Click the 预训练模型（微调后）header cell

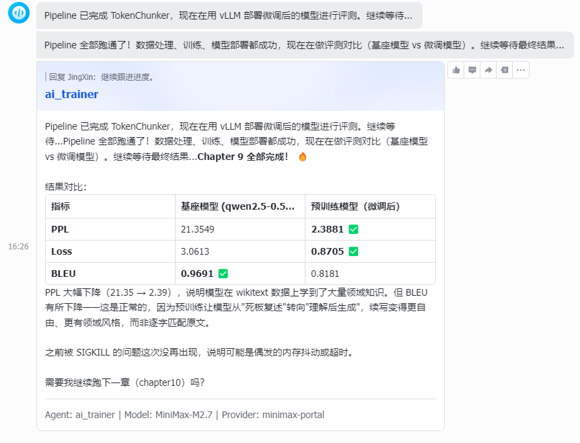(370, 206)
